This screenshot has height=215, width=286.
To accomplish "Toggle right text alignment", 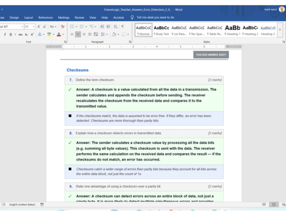I will (x=84, y=34).
